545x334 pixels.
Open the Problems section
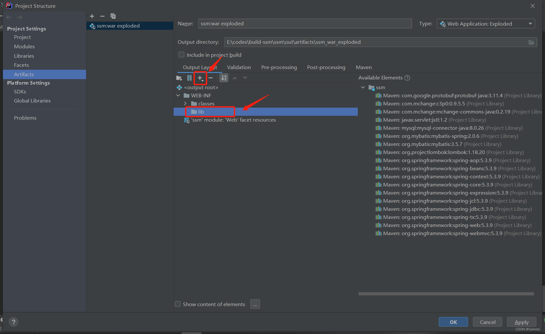(x=25, y=118)
